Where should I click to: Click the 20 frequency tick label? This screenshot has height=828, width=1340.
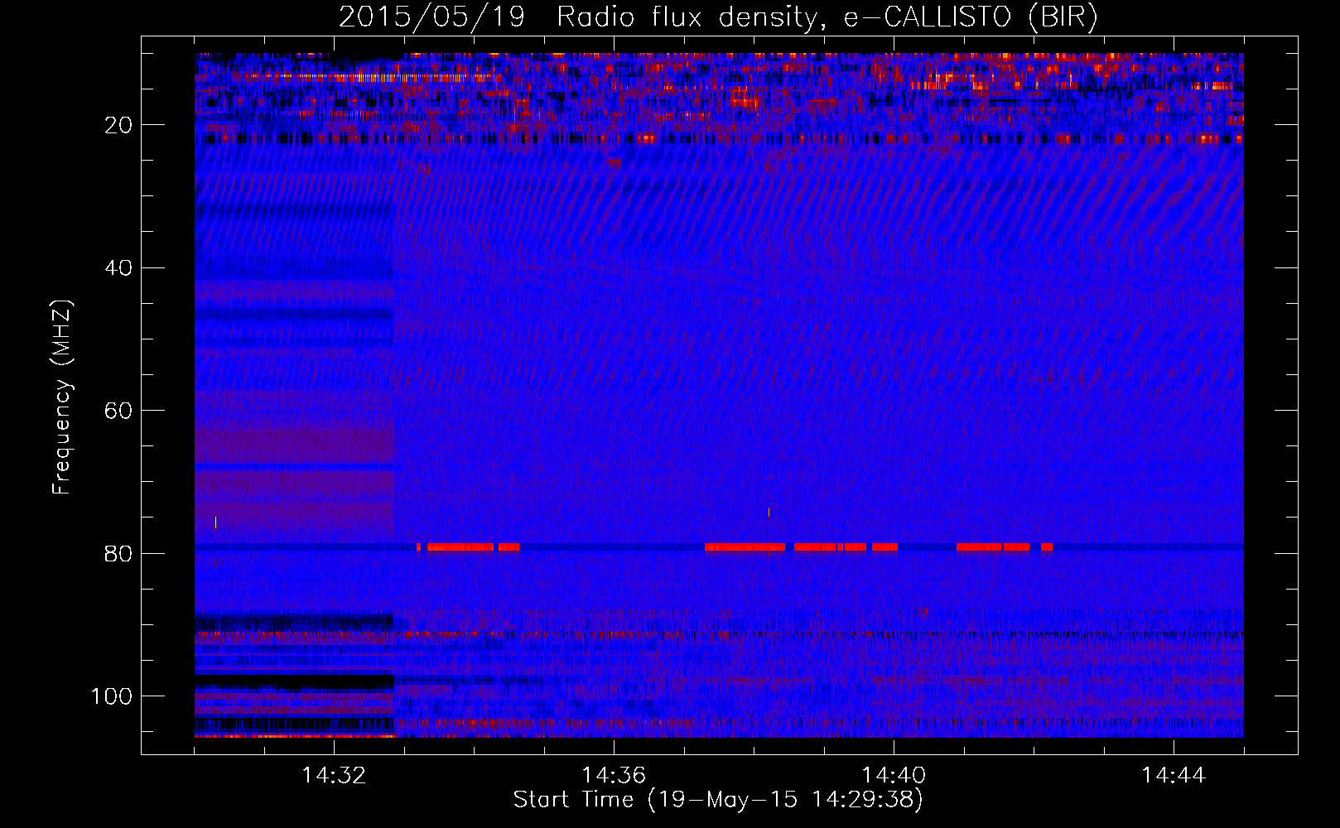coord(119,125)
